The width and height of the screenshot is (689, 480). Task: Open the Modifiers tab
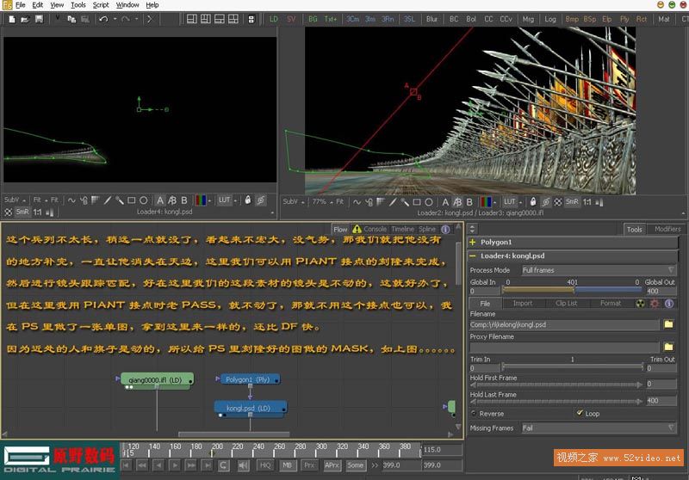[667, 229]
